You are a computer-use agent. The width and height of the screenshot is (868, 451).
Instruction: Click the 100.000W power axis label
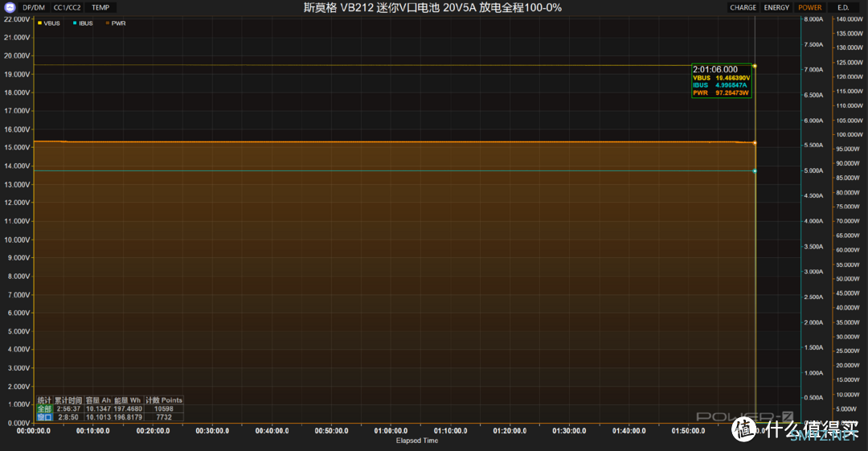pyautogui.click(x=850, y=134)
